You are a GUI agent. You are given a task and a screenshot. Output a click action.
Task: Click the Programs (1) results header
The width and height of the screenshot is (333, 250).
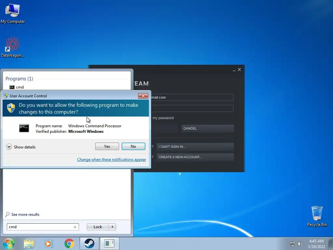coord(19,79)
